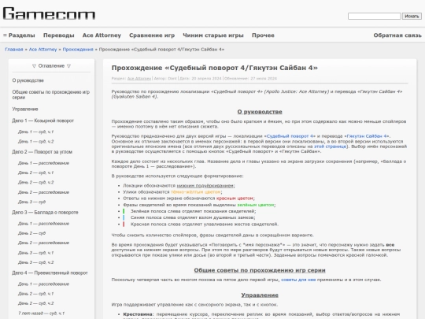Viewport: 425px width, 319px height.
Task: Open Дело 3 День 2 — расследование
Action: pyautogui.click(x=43, y=243)
